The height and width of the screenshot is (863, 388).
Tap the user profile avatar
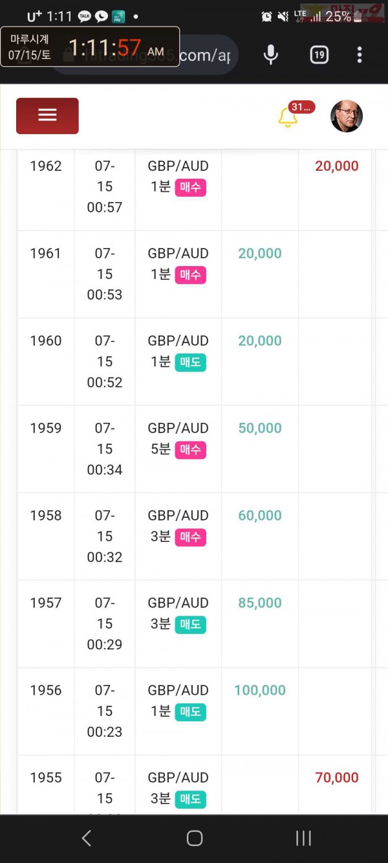tap(347, 117)
